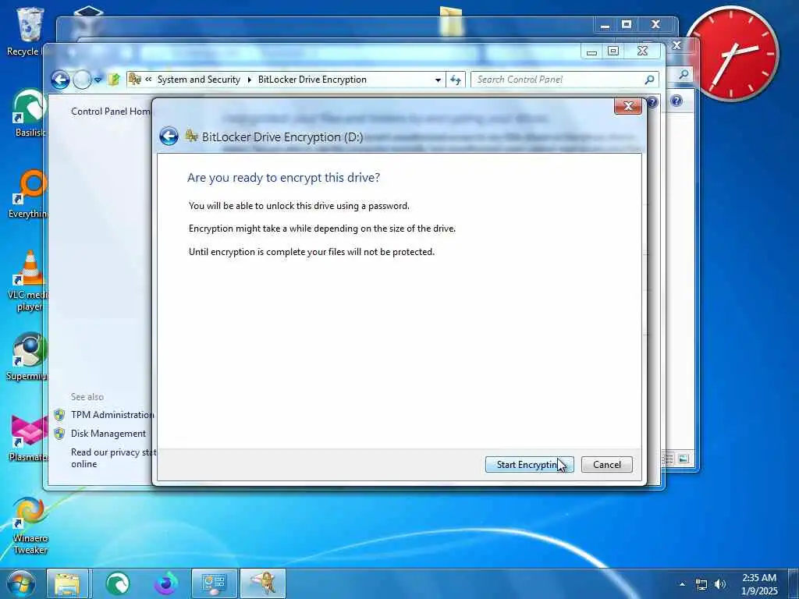Cancel the BitLocker encryption wizard

(x=607, y=465)
